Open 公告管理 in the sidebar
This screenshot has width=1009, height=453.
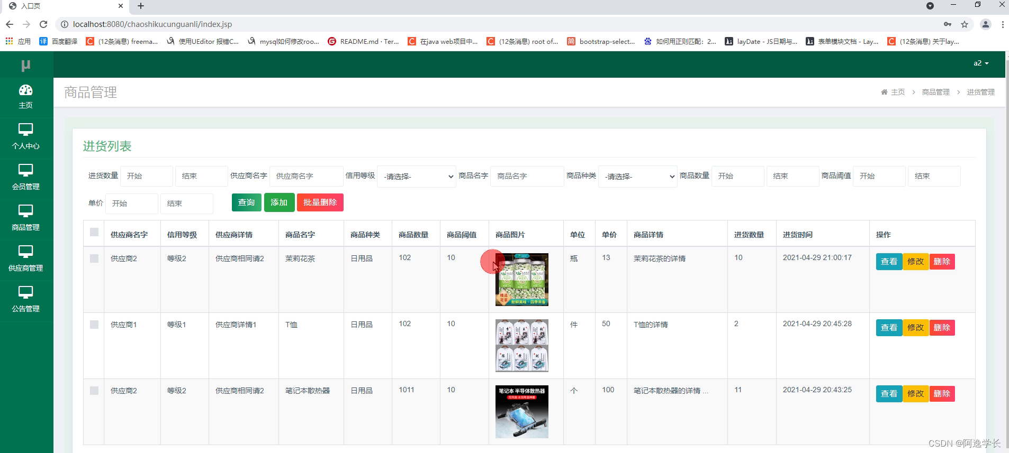[x=26, y=300]
